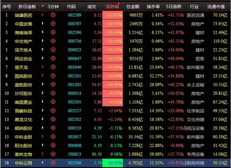The image size is (231, 168).
Task: Open 3-minute replay icon for 盛航股份
Action: pos(53,84)
